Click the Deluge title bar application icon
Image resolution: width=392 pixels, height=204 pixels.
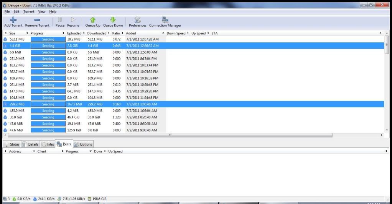pyautogui.click(x=5, y=5)
